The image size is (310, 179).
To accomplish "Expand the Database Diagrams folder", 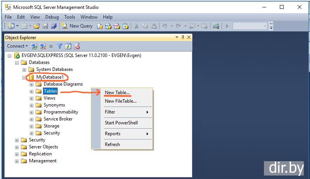I will pos(31,85).
